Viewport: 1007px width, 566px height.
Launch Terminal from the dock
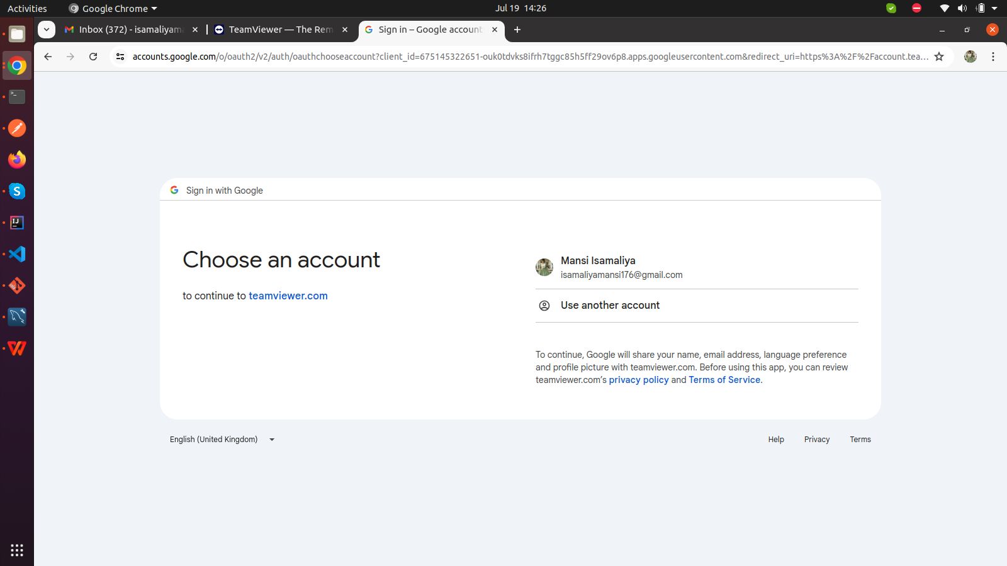(x=17, y=97)
